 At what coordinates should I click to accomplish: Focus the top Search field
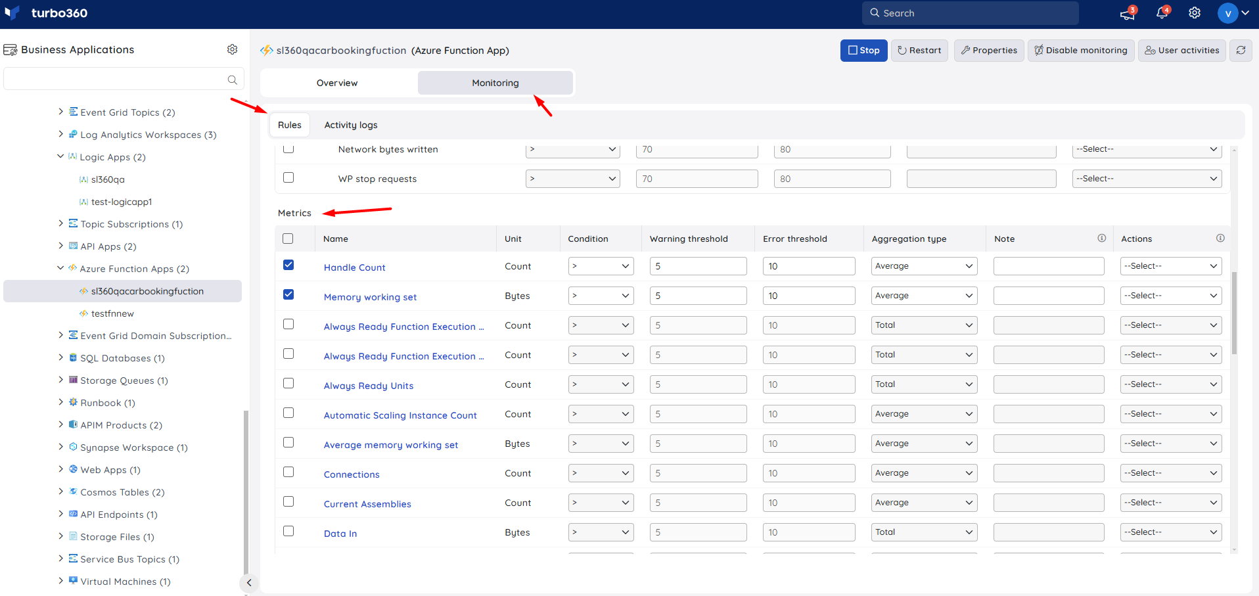point(971,13)
